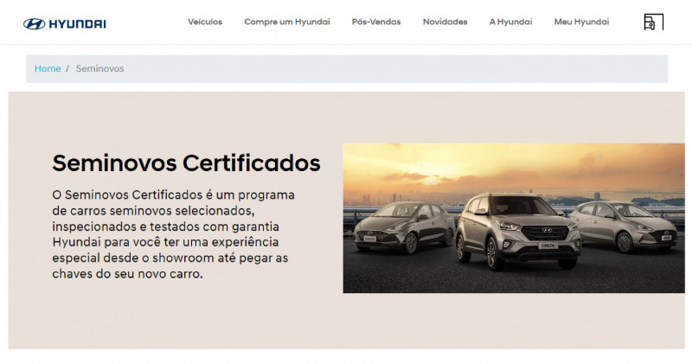Click the Home breadcrumb link

coord(48,68)
